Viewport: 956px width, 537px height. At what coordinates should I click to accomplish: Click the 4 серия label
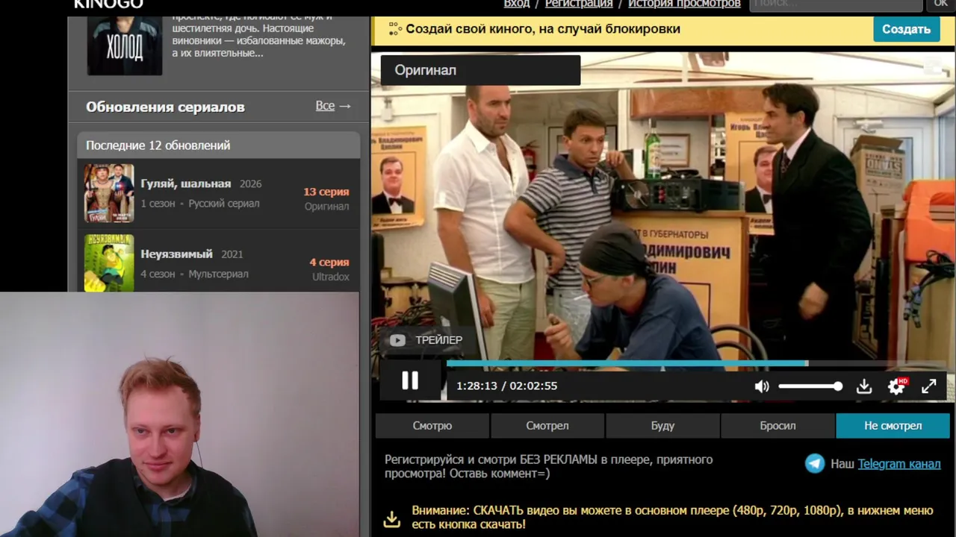329,262
